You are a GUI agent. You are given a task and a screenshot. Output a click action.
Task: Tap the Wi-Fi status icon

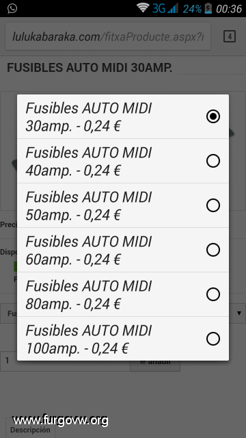(x=143, y=8)
